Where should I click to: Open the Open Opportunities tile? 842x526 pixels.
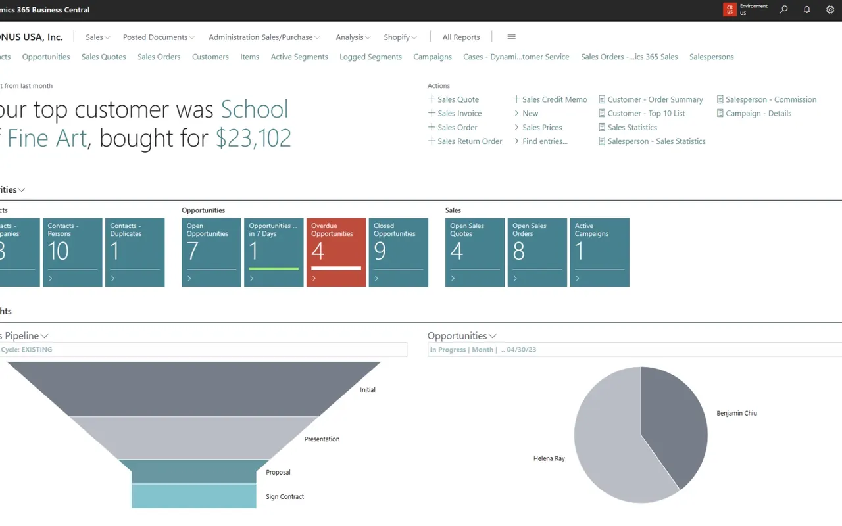pyautogui.click(x=211, y=252)
